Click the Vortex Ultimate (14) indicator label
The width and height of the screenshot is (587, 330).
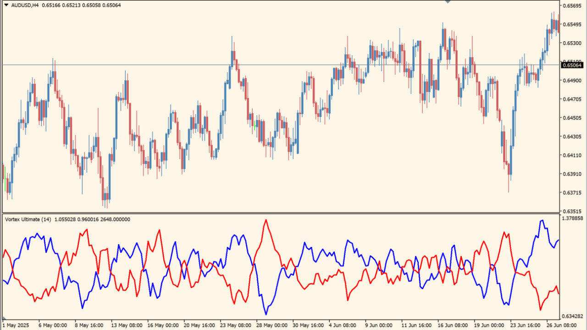click(x=28, y=220)
